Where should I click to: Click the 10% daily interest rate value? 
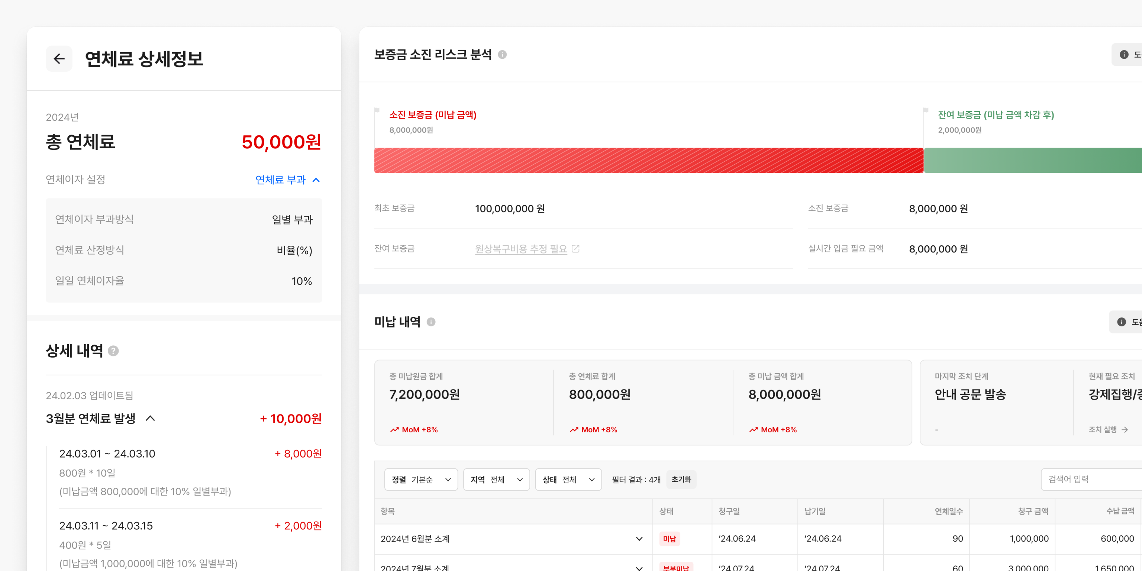[301, 281]
